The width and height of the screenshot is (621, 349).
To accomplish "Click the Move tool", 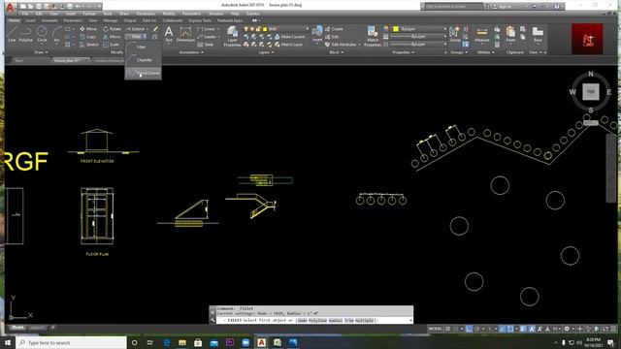I will (x=88, y=29).
